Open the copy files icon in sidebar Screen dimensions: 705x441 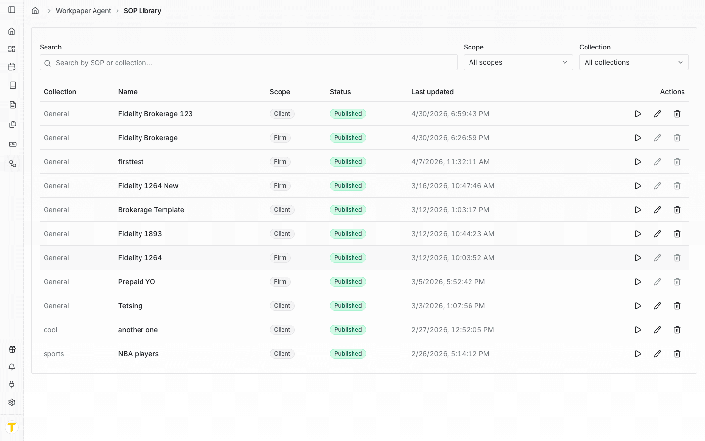[13, 124]
